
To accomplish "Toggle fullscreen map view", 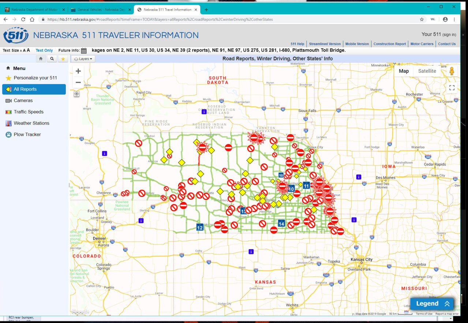I will pos(452,87).
